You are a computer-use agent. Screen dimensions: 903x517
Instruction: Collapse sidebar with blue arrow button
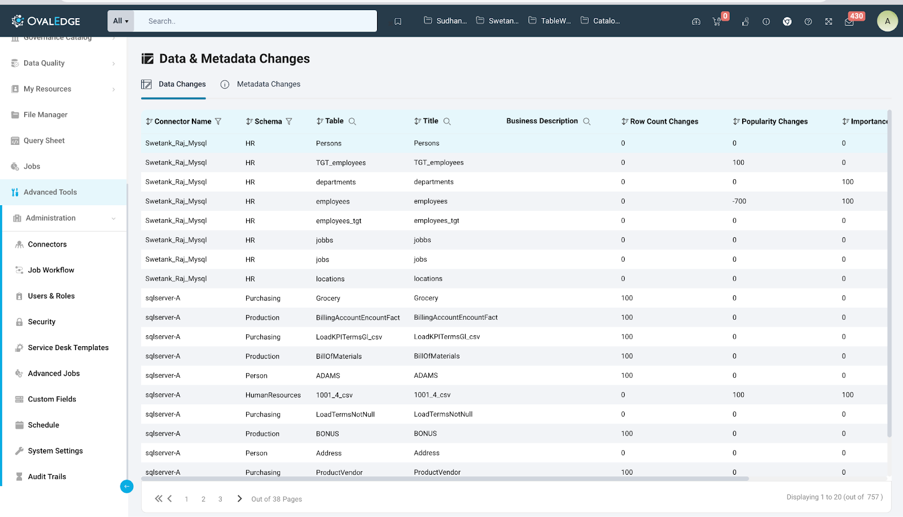click(127, 487)
